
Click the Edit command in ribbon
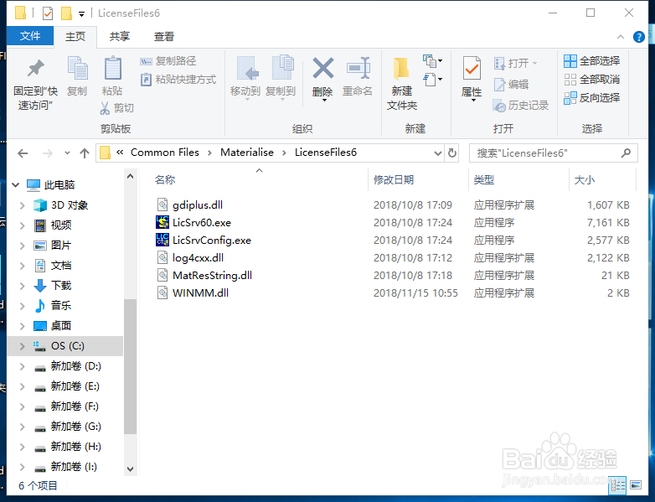pos(511,85)
